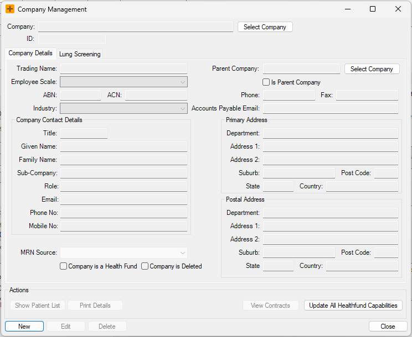Click Update All Healthfund Capabilities

point(353,306)
